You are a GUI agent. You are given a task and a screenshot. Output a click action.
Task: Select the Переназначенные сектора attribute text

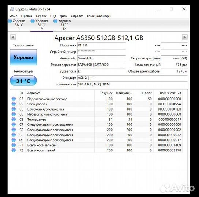[x=47, y=99]
